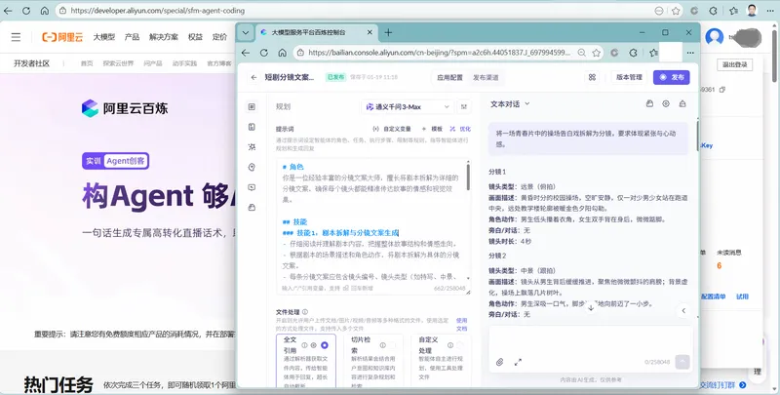Go to 首页 in the 开发者社区 sub-navigation
Viewport: 780px width, 395px height.
click(x=87, y=63)
